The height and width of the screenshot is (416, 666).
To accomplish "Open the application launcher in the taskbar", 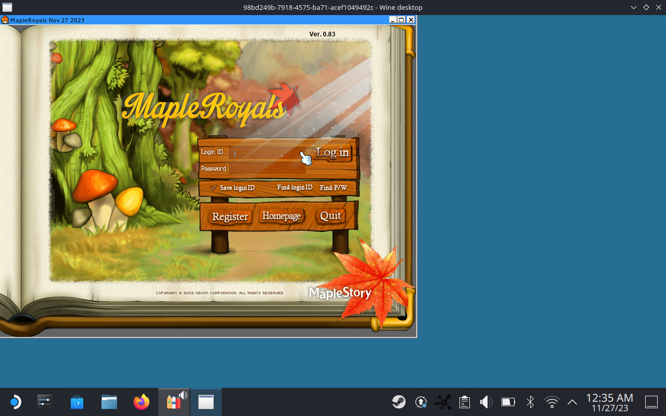I will click(x=15, y=402).
